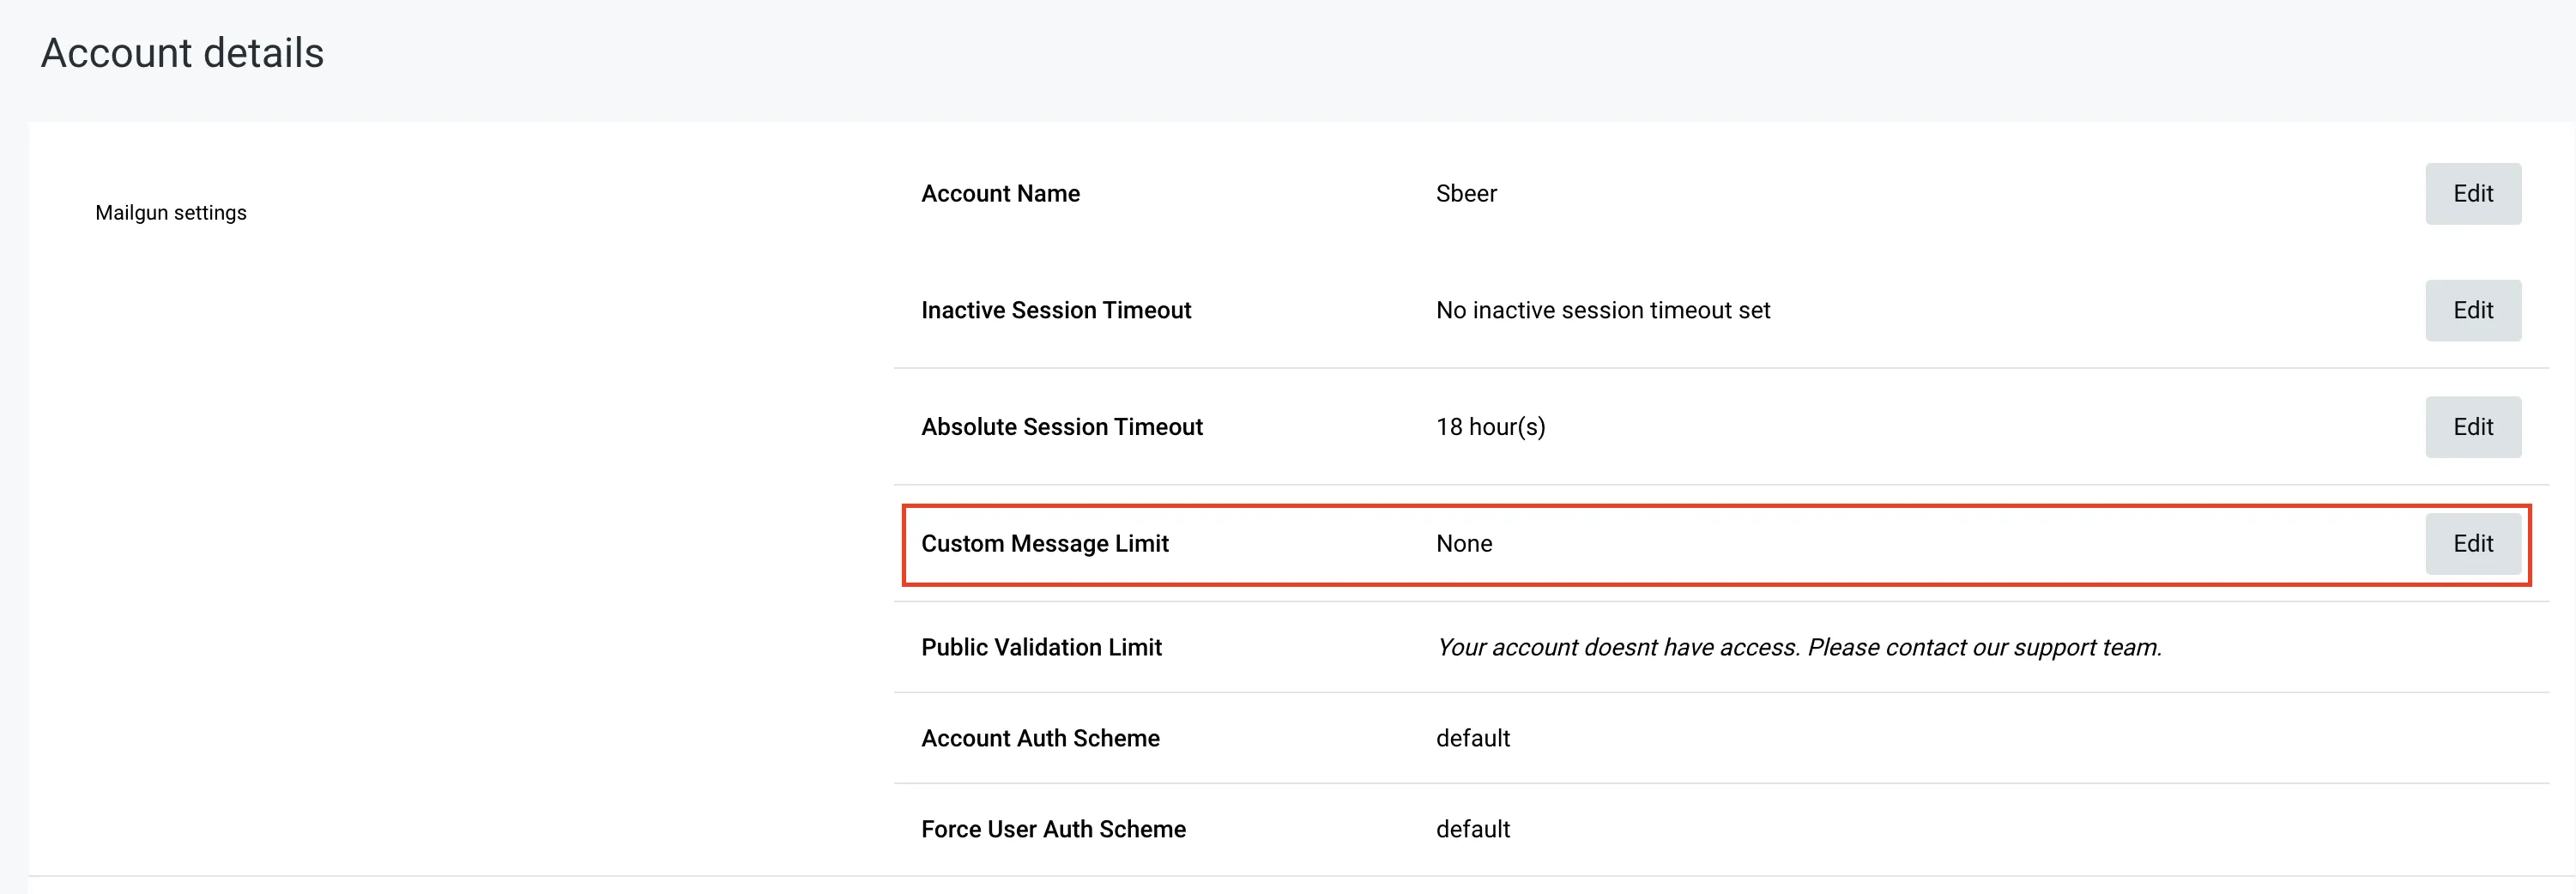Viewport: 2576px width, 894px height.
Task: Select the Inactive Session Timeout label
Action: click(1056, 311)
